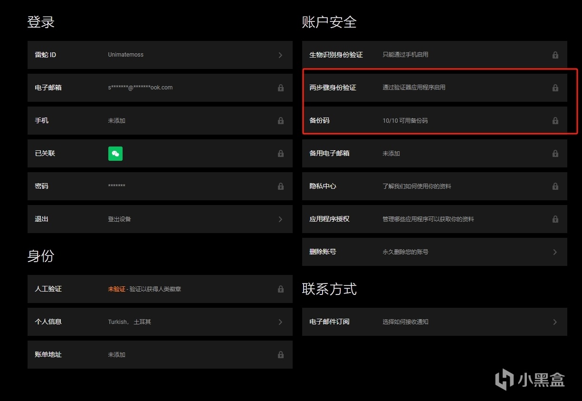Open 删除账号 row via its chevron

[555, 252]
